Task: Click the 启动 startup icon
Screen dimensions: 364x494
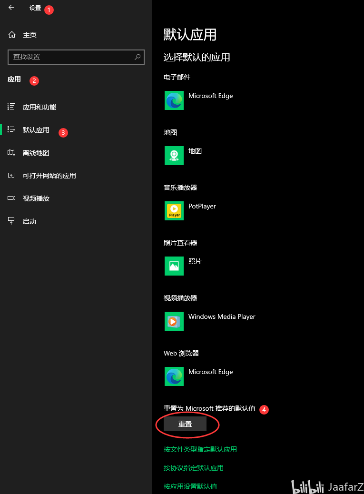Action: click(11, 221)
